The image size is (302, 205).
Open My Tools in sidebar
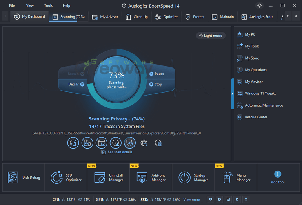pyautogui.click(x=248, y=46)
